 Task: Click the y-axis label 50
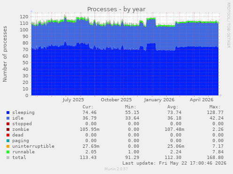click(25, 63)
